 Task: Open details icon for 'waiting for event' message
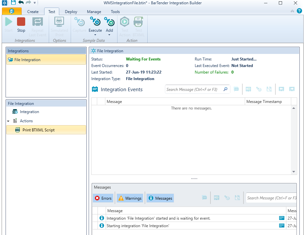(282, 218)
